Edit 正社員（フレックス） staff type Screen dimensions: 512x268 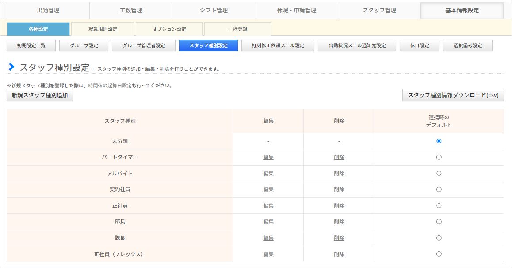click(268, 254)
